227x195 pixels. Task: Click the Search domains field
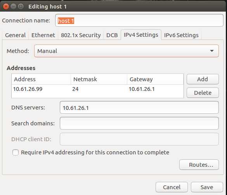pyautogui.click(x=139, y=123)
